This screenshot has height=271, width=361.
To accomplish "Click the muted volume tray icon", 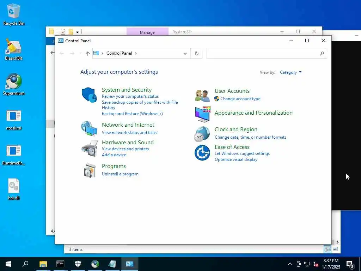I will point(315,264).
